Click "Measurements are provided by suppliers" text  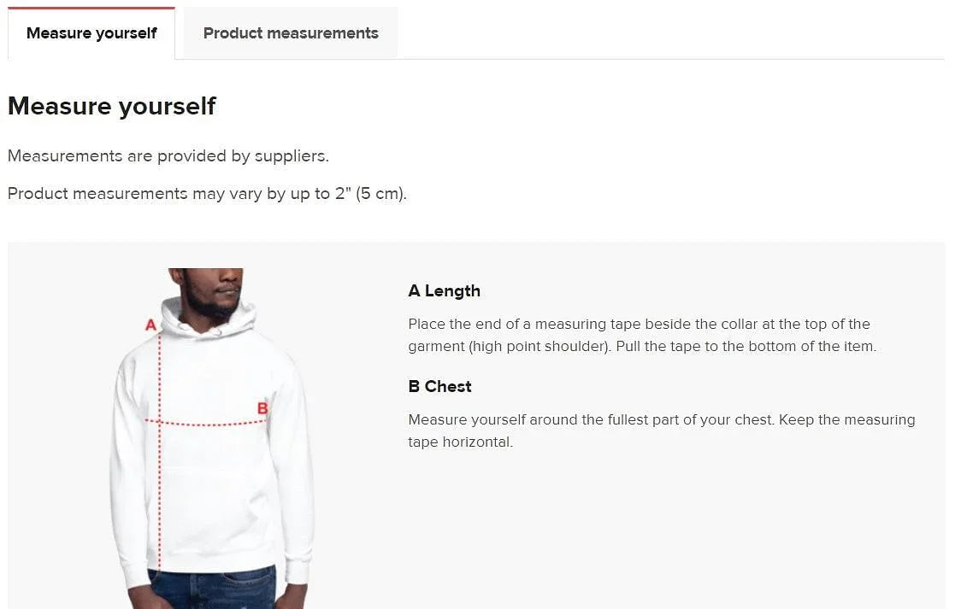pos(168,155)
